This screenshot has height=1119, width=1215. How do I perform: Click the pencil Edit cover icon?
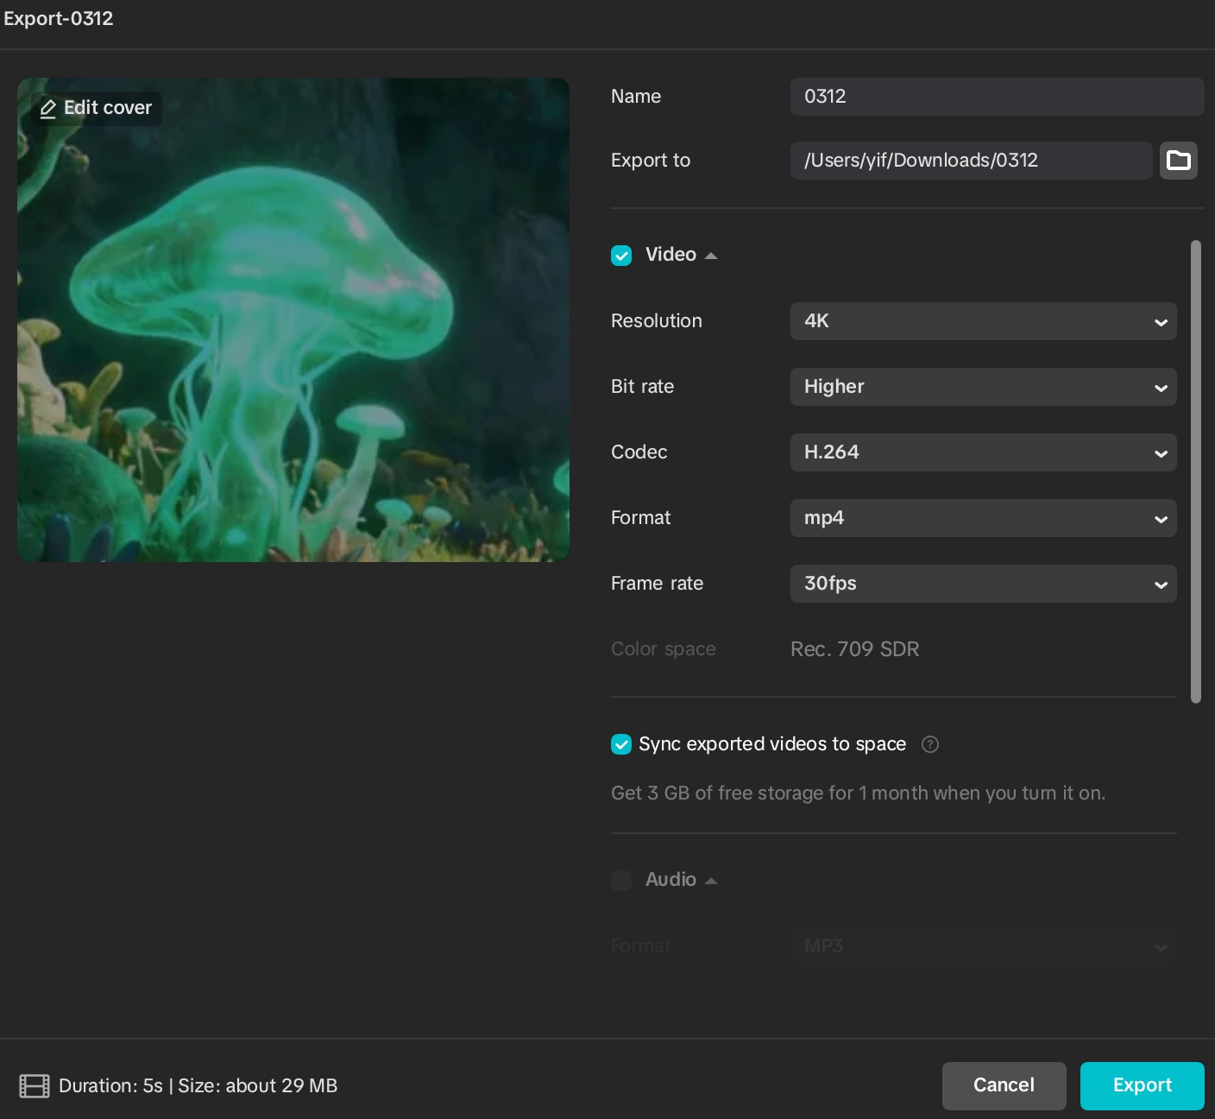[48, 109]
